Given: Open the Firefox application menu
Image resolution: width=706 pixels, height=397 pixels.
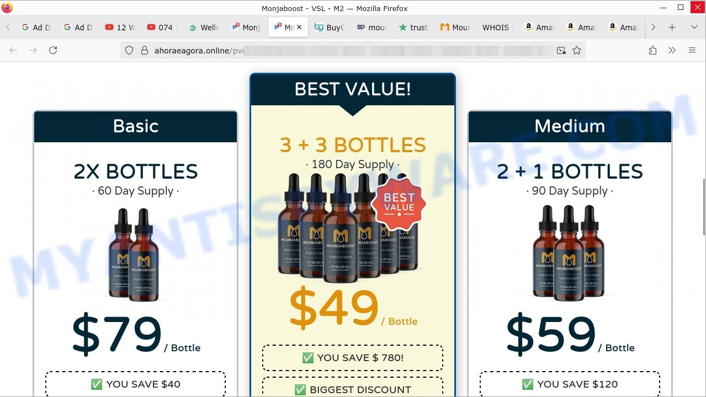Looking at the screenshot, I should pyautogui.click(x=692, y=50).
